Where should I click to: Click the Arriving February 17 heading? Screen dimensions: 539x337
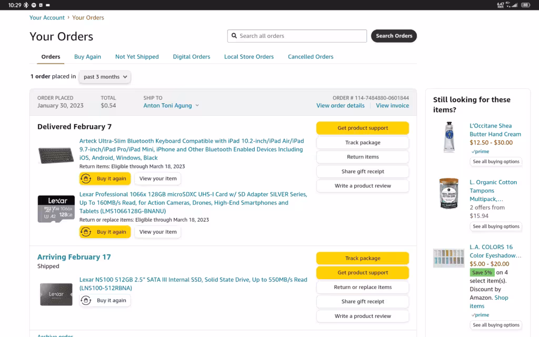coord(74,257)
